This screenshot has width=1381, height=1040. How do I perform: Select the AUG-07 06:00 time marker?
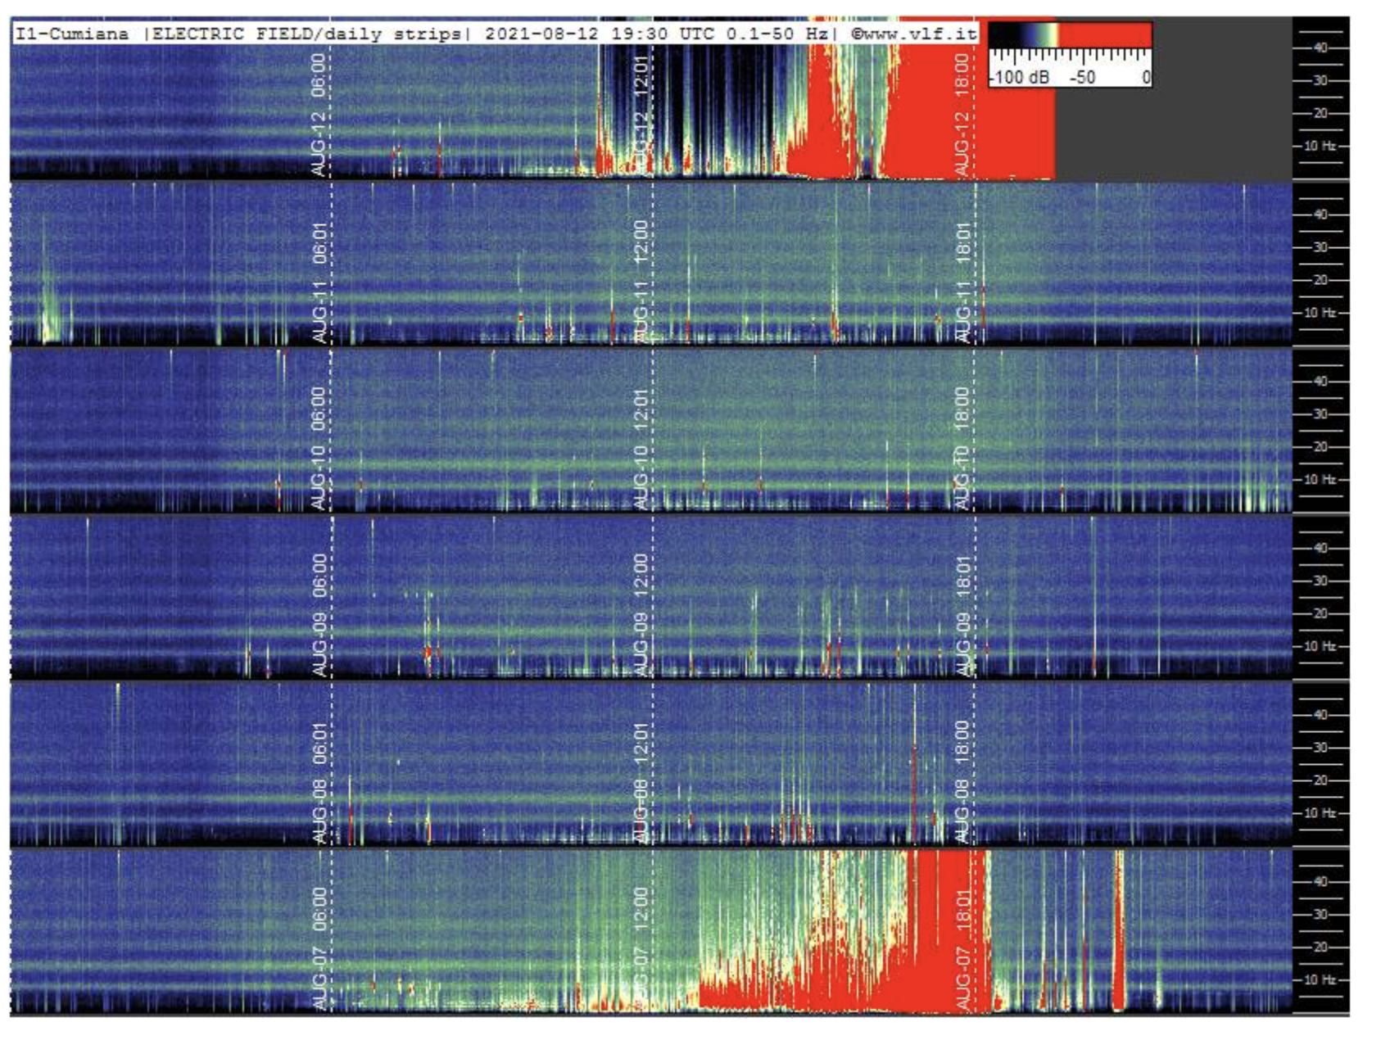(x=319, y=949)
